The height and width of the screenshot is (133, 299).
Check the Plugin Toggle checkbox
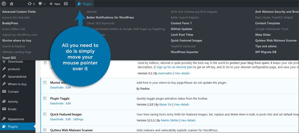tap(45, 98)
